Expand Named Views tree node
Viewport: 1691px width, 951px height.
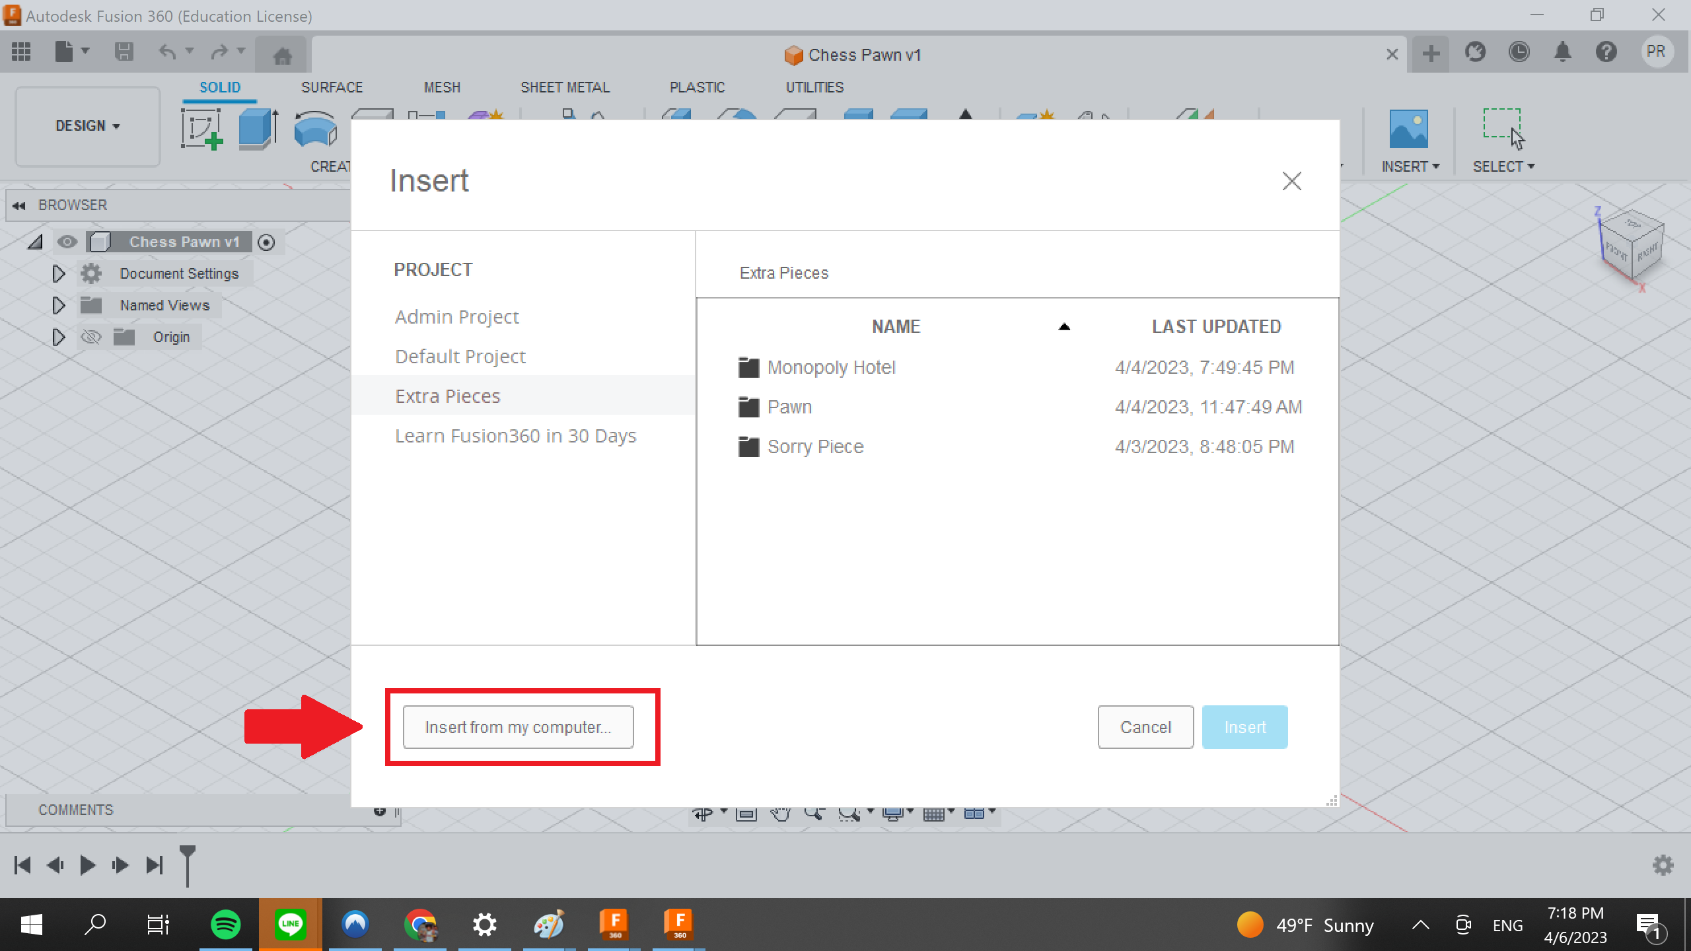pyautogui.click(x=58, y=305)
